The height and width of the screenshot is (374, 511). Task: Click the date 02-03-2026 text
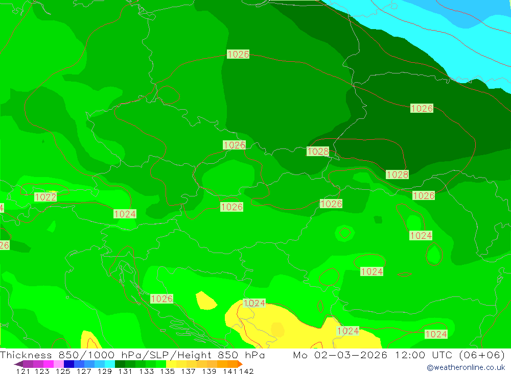351,355
